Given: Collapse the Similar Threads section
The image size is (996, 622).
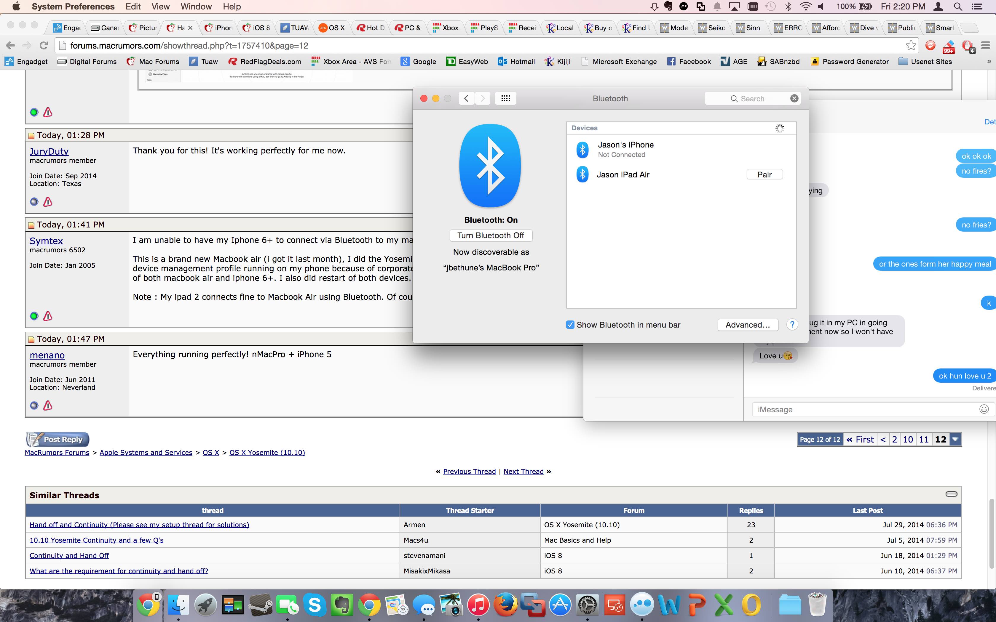Looking at the screenshot, I should coord(951,494).
